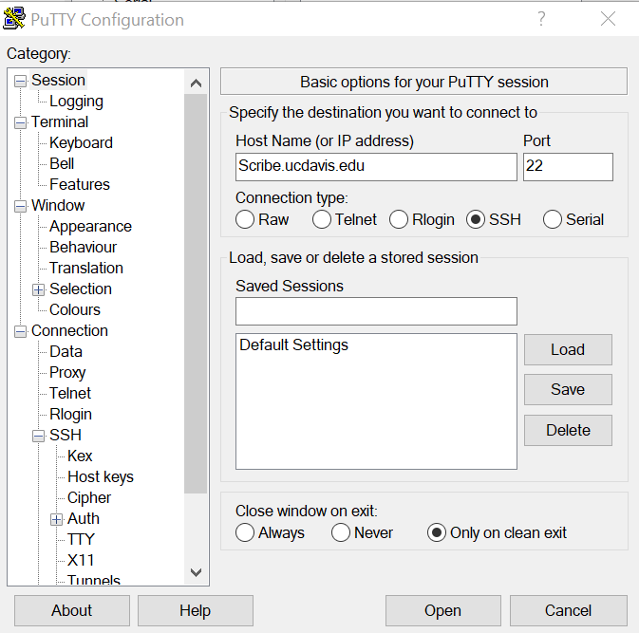Image resolution: width=639 pixels, height=633 pixels.
Task: Click the Cancel button
Action: [x=568, y=610]
